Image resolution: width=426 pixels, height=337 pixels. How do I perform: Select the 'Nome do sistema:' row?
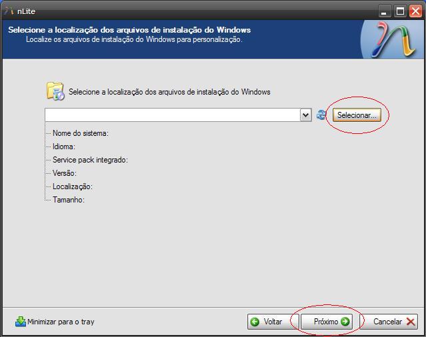[x=81, y=133]
